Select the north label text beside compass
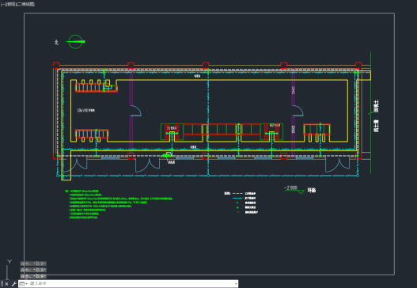The width and height of the screenshot is (417, 288). (x=56, y=42)
